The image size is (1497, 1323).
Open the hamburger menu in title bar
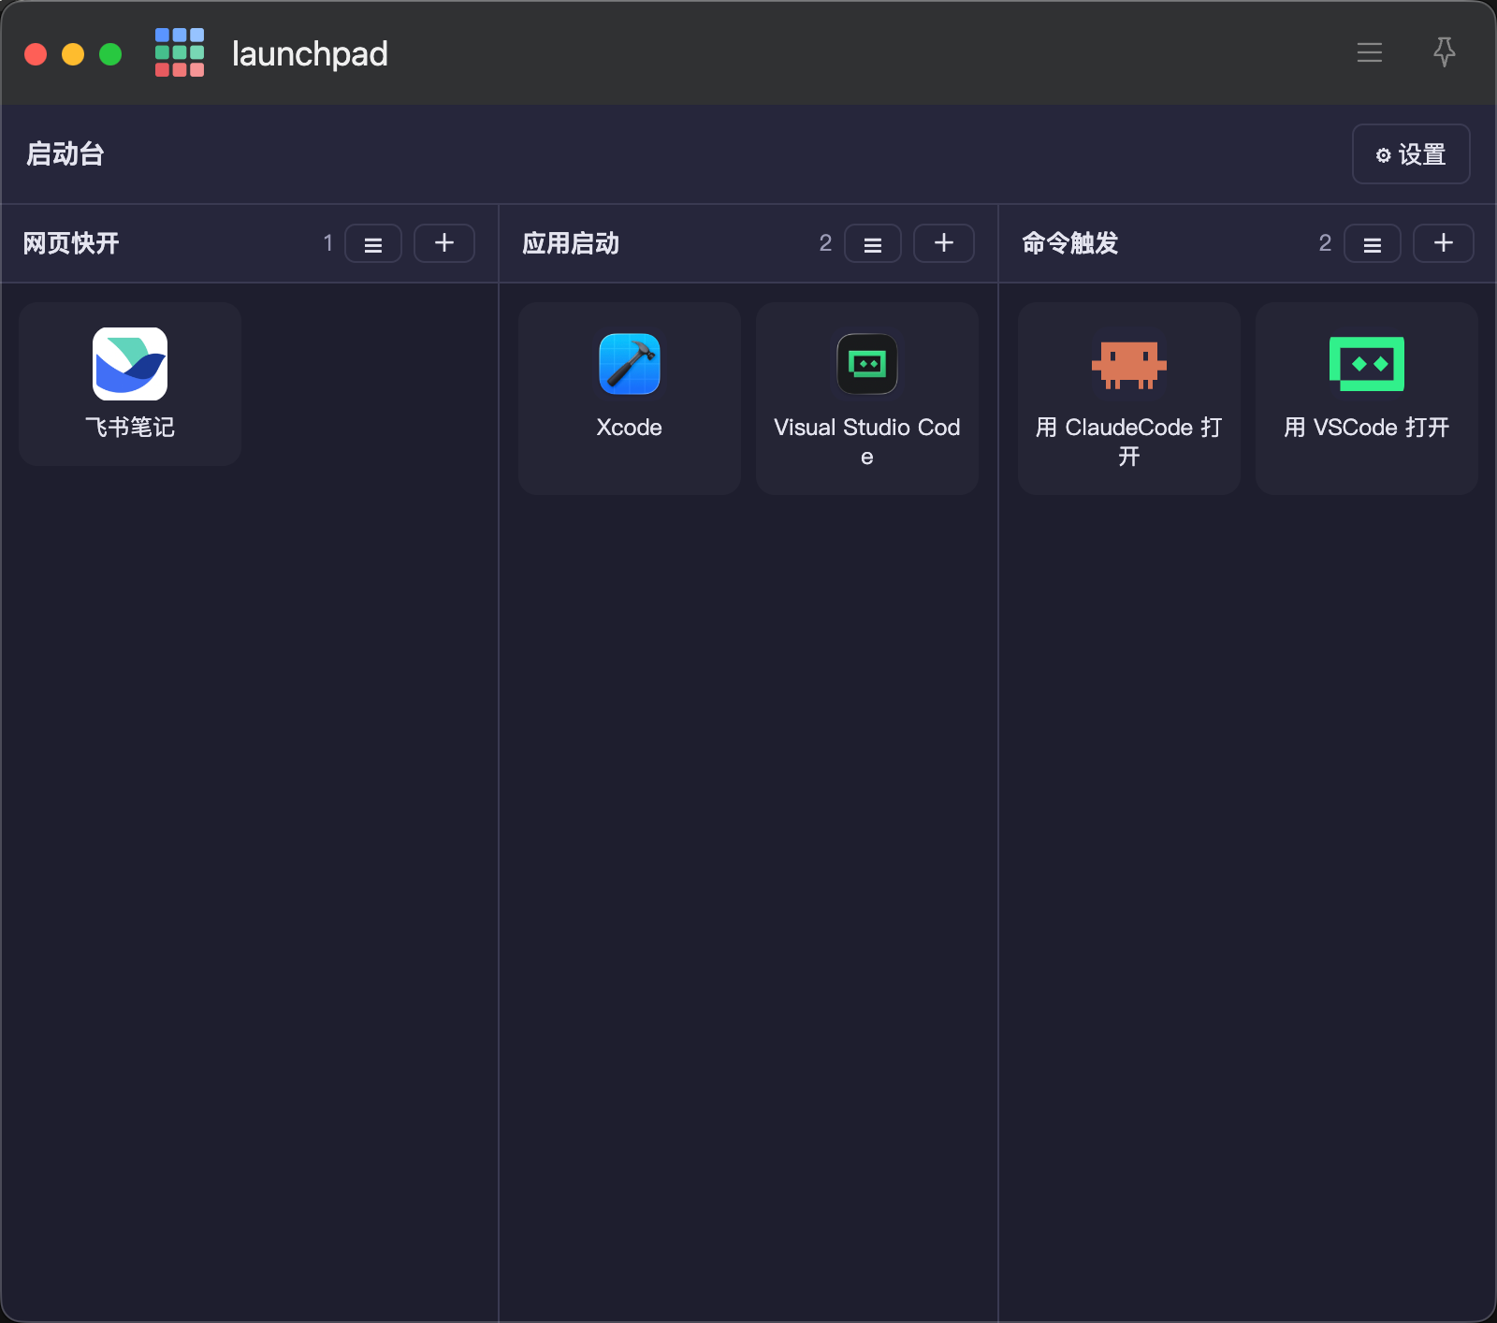pos(1370,52)
